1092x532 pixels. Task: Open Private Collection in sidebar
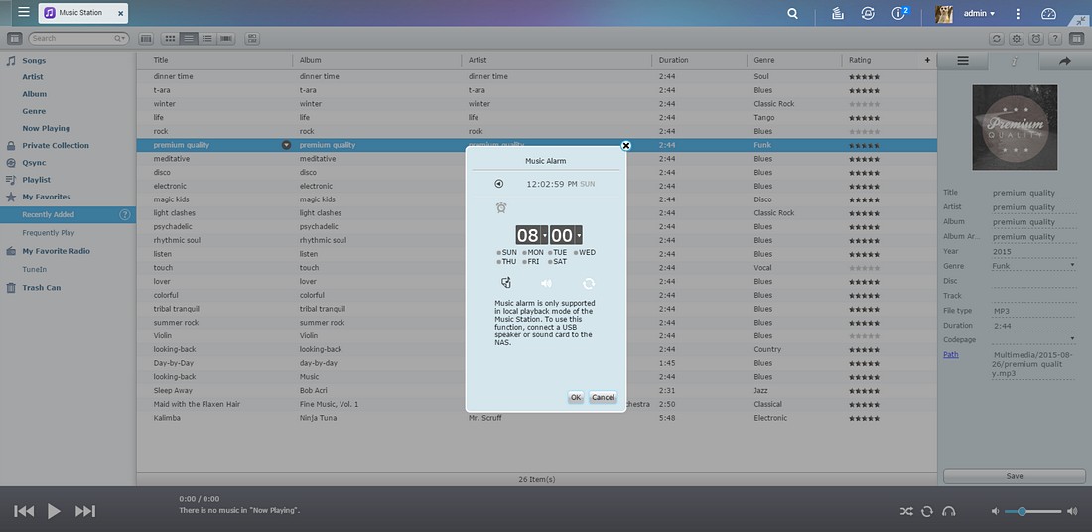(56, 146)
